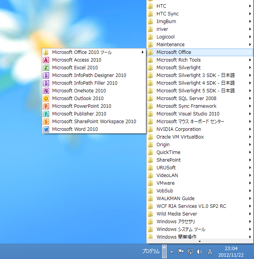Click the プログラム toolbar chevron button
The width and height of the screenshot is (254, 259).
[x=164, y=251]
